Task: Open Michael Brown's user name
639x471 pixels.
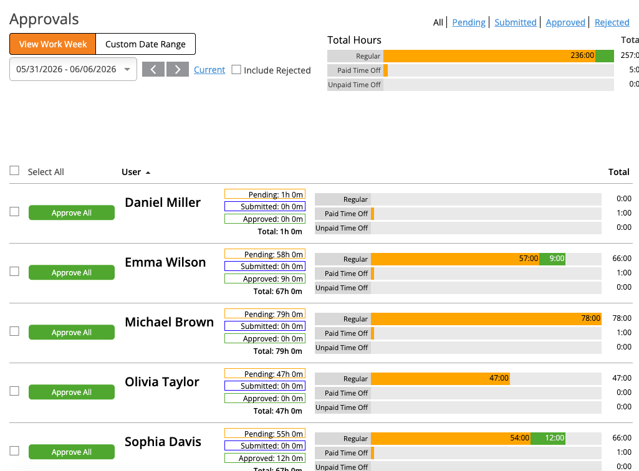Action: coord(169,322)
